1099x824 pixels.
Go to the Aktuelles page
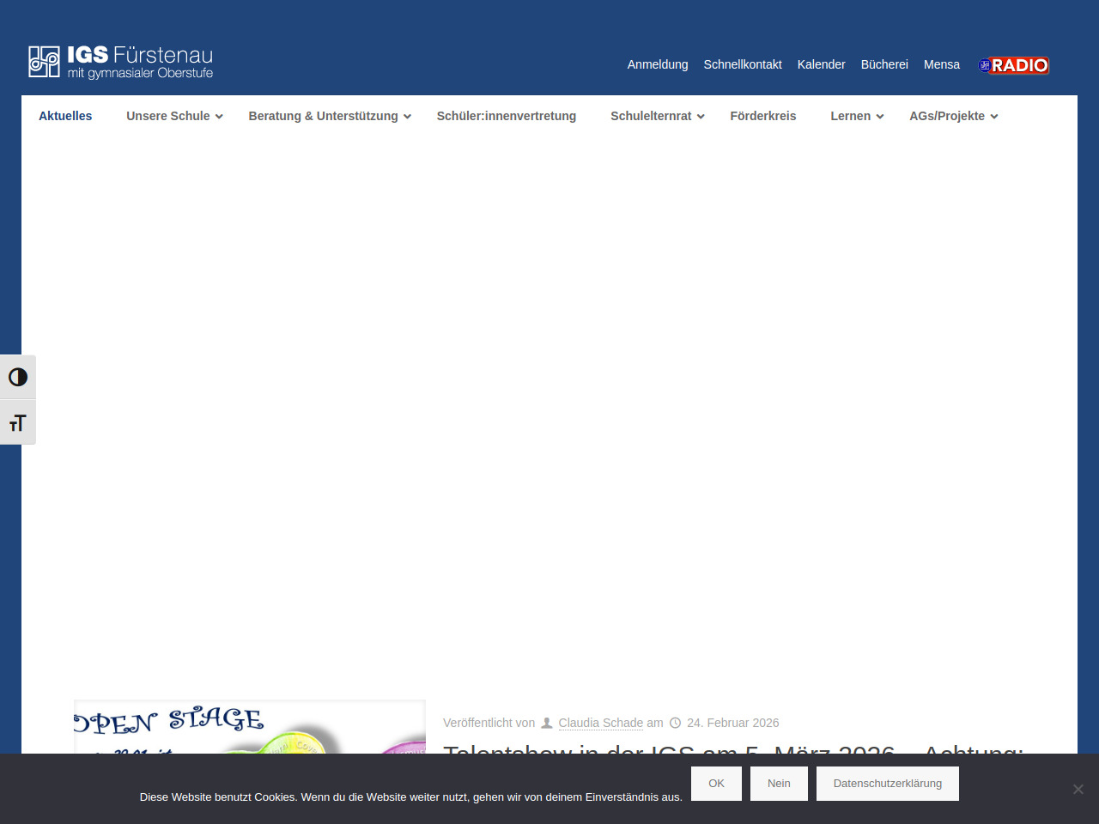pyautogui.click(x=65, y=116)
